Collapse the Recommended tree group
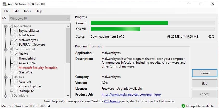Screen dimensions: 219x109 [x=6, y=49]
